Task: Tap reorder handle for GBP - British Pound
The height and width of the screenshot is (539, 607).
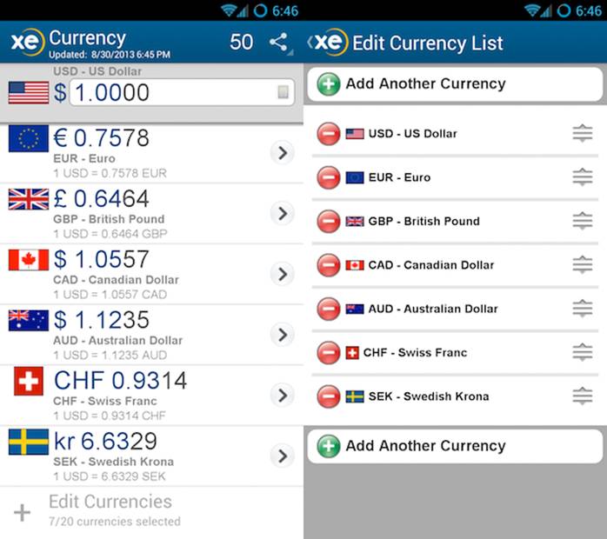Action: (583, 221)
